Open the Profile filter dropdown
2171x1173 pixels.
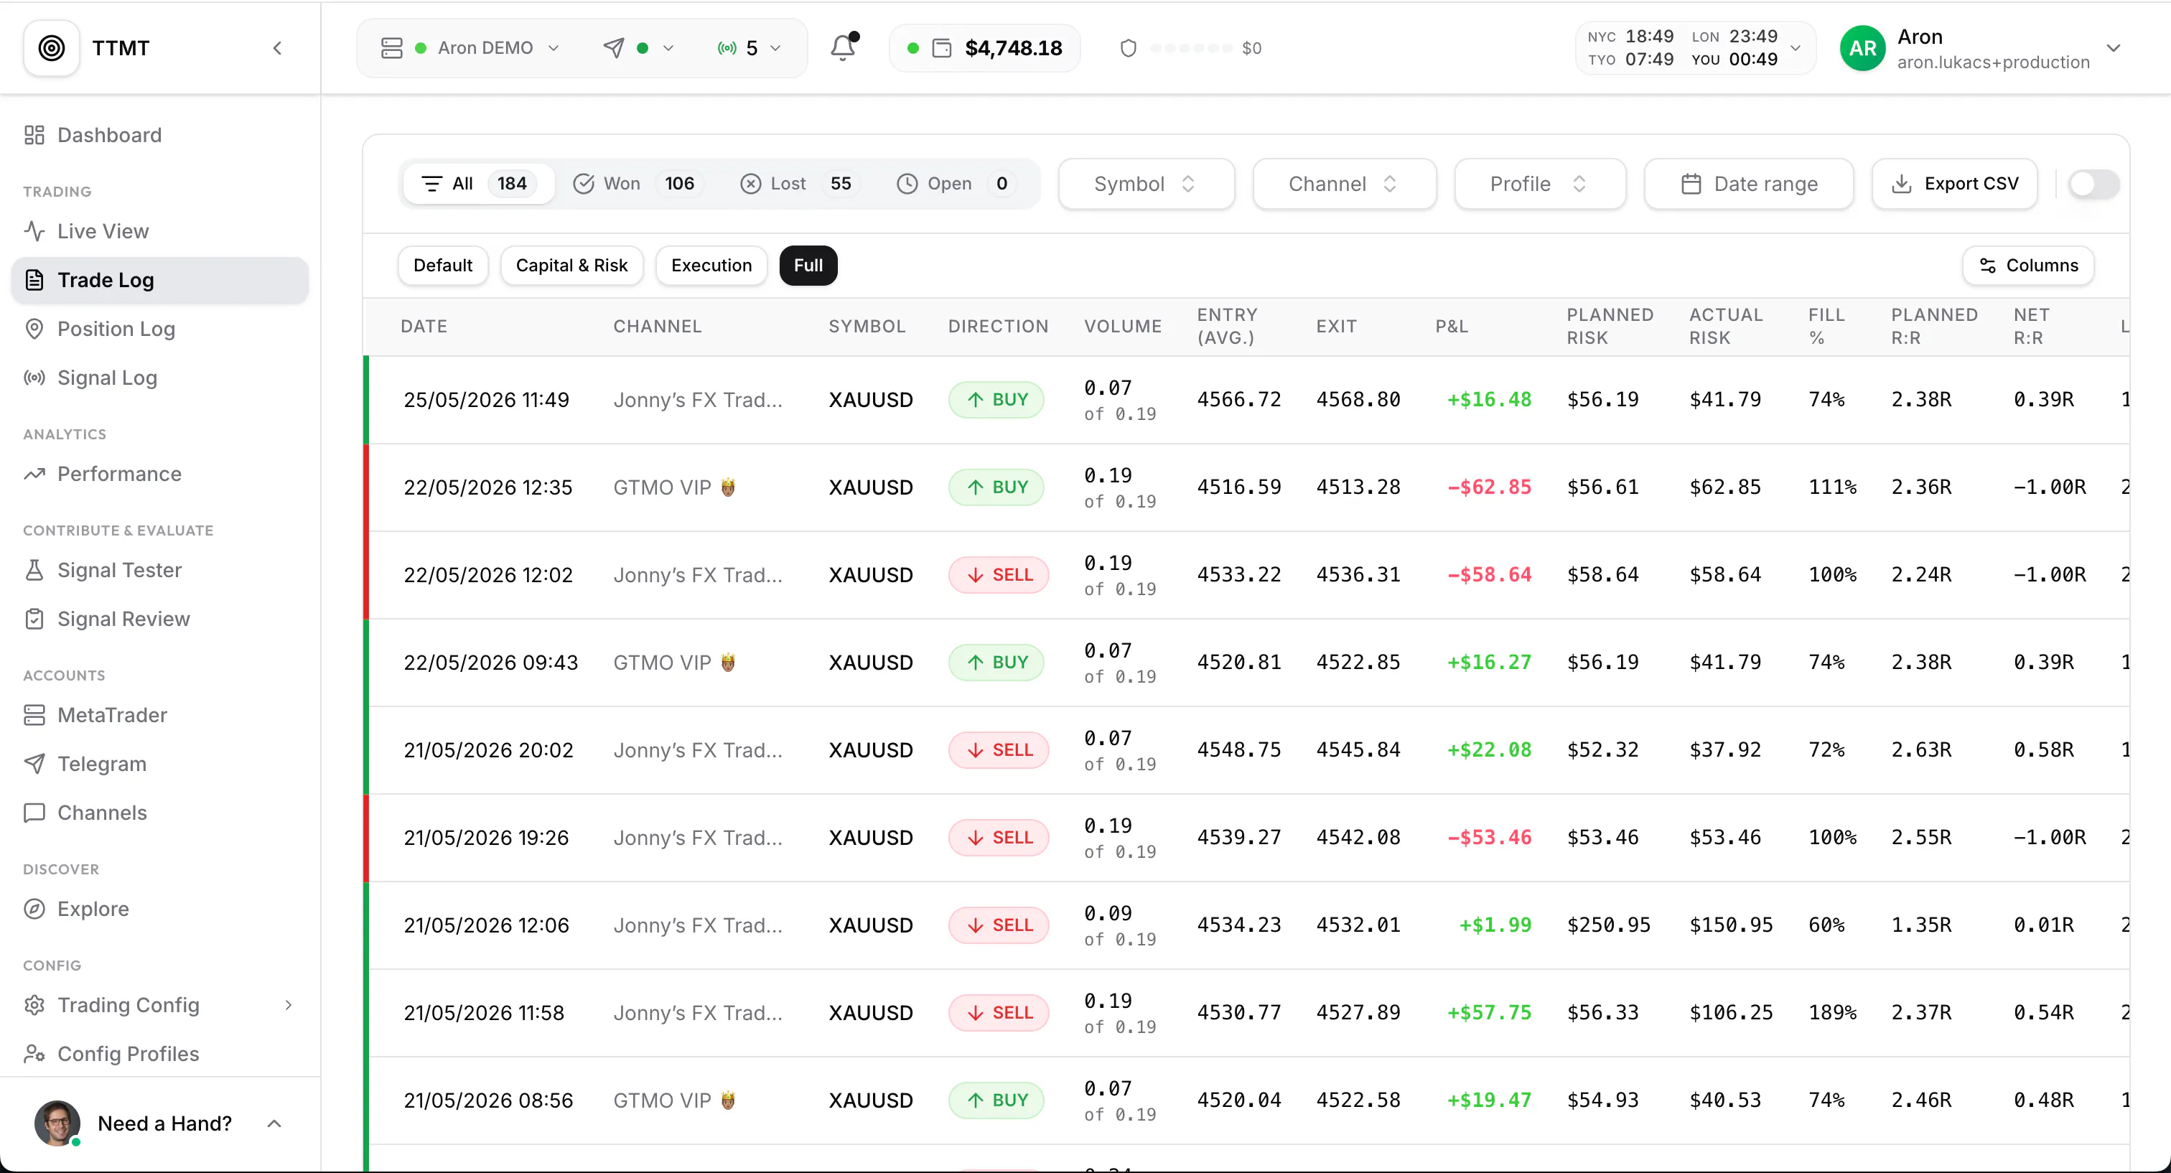(x=1540, y=184)
